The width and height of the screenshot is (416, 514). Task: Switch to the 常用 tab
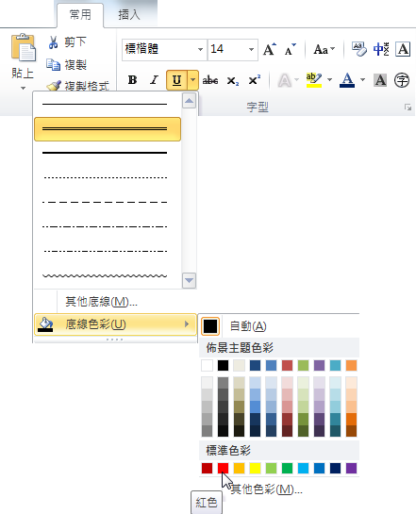point(80,15)
